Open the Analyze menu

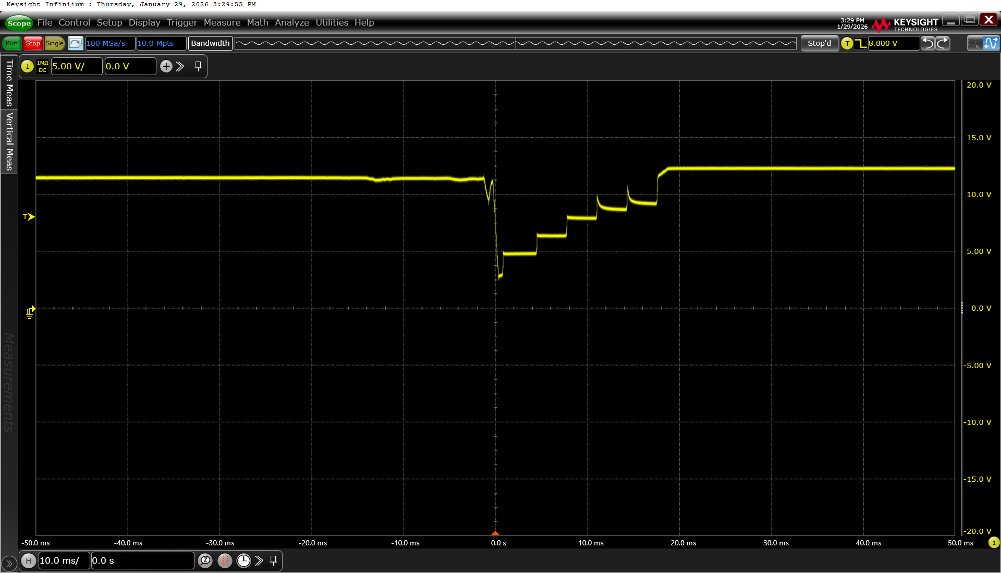point(292,22)
